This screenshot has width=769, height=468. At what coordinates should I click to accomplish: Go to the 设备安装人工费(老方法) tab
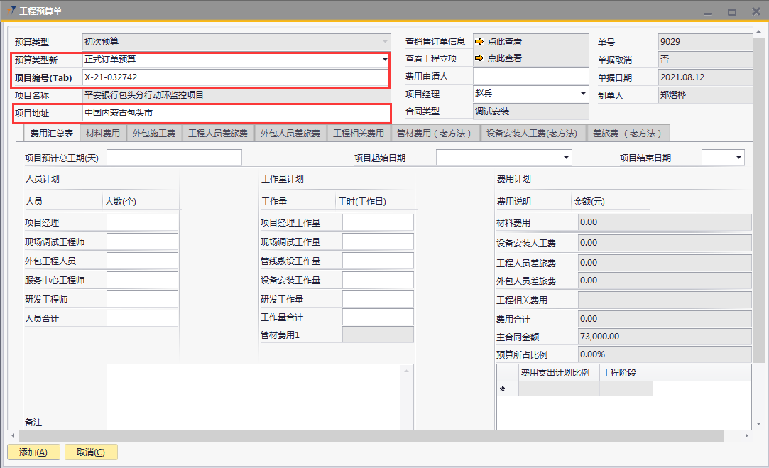point(532,134)
